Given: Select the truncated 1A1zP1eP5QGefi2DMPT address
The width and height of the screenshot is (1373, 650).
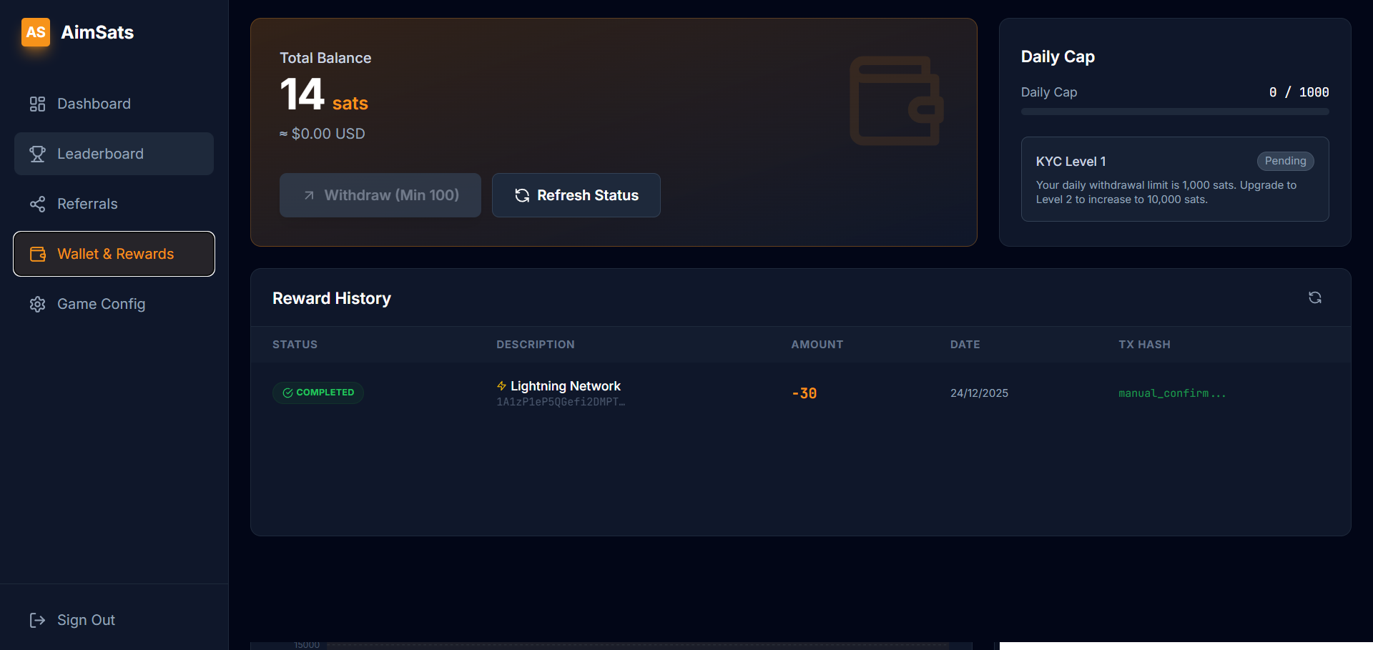Looking at the screenshot, I should 560,402.
